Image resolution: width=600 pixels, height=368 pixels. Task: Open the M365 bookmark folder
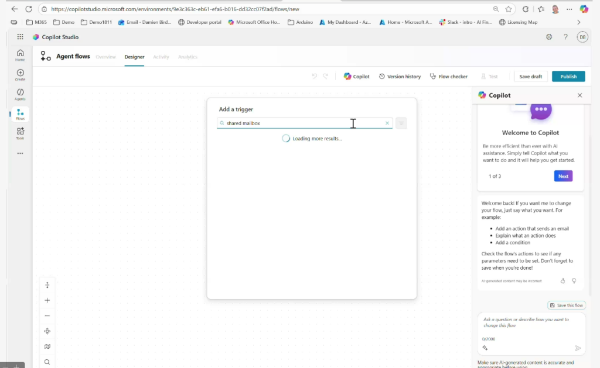[36, 22]
